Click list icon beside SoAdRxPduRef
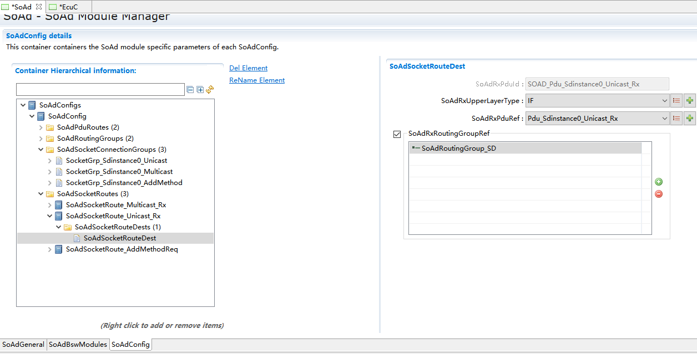 click(676, 118)
